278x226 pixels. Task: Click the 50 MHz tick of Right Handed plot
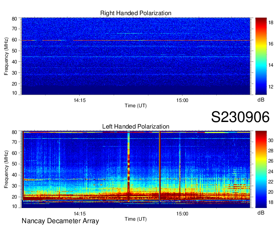click(14, 51)
